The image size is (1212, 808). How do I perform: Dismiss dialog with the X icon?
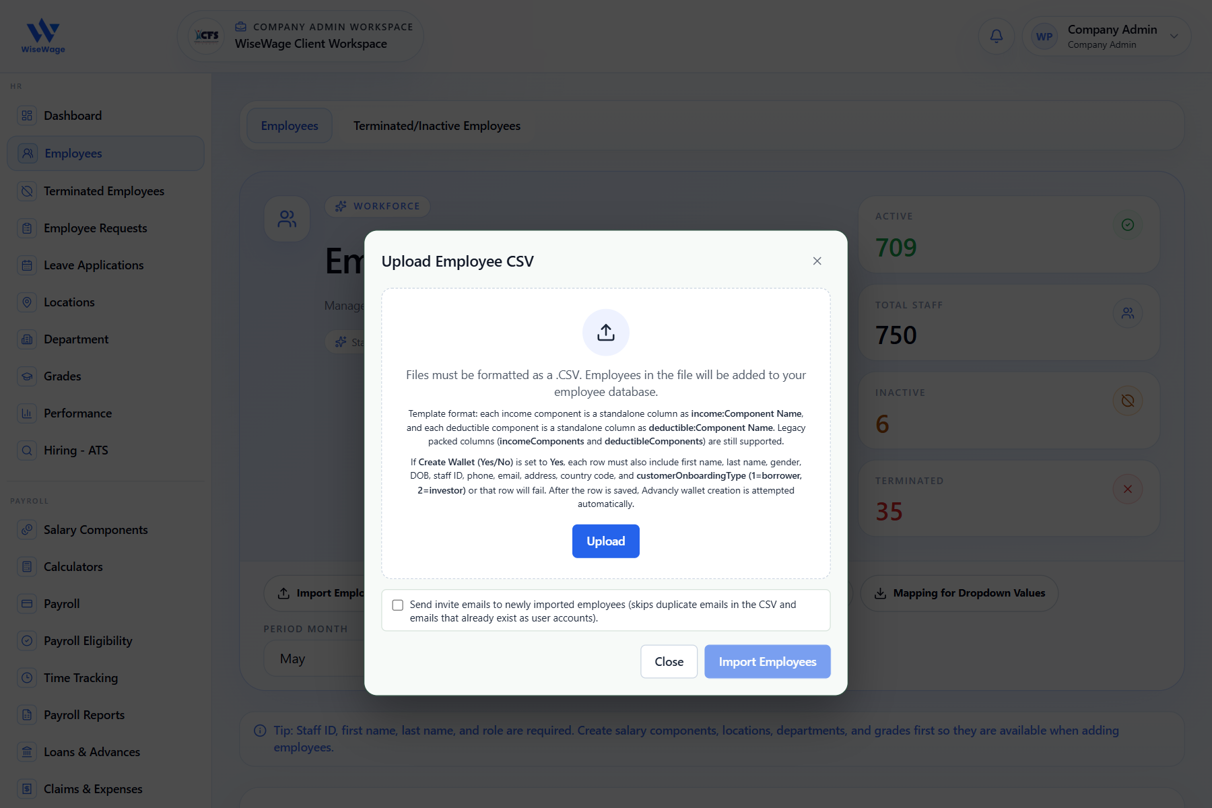[x=817, y=261]
